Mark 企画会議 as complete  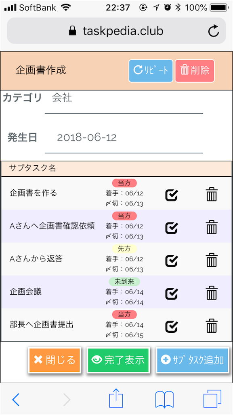coord(172,293)
